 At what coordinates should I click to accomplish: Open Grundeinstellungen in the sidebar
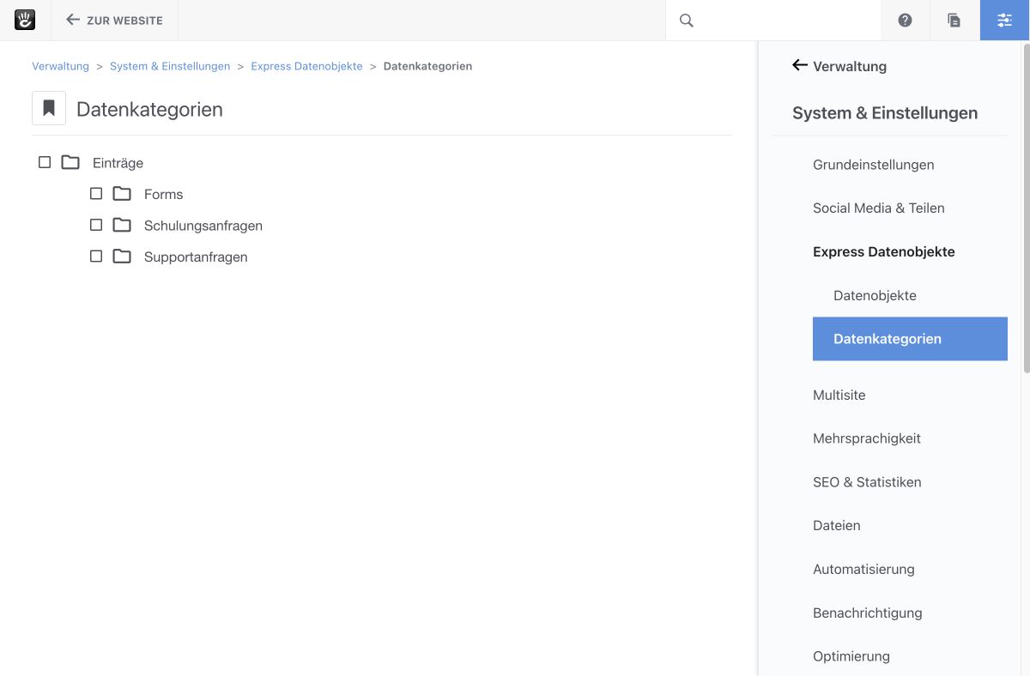[873, 165]
